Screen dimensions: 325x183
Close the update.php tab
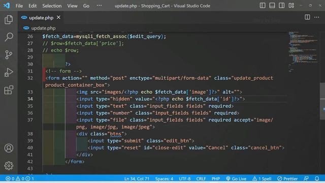59,17
